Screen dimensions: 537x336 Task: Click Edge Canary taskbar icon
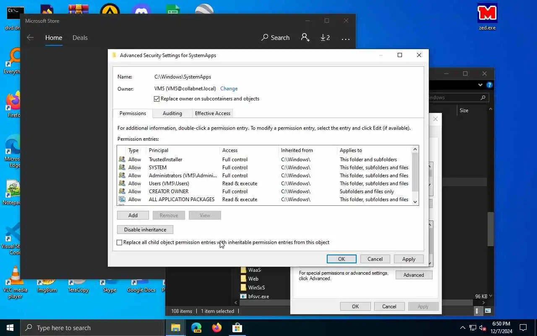click(x=196, y=328)
